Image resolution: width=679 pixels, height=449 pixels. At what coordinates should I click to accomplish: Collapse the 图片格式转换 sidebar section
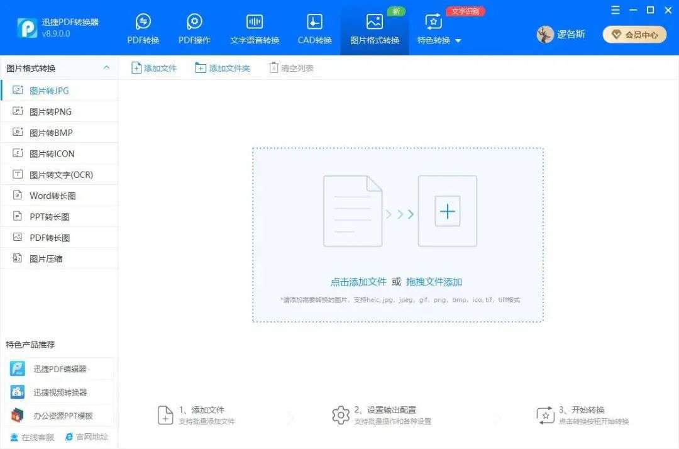pyautogui.click(x=106, y=68)
